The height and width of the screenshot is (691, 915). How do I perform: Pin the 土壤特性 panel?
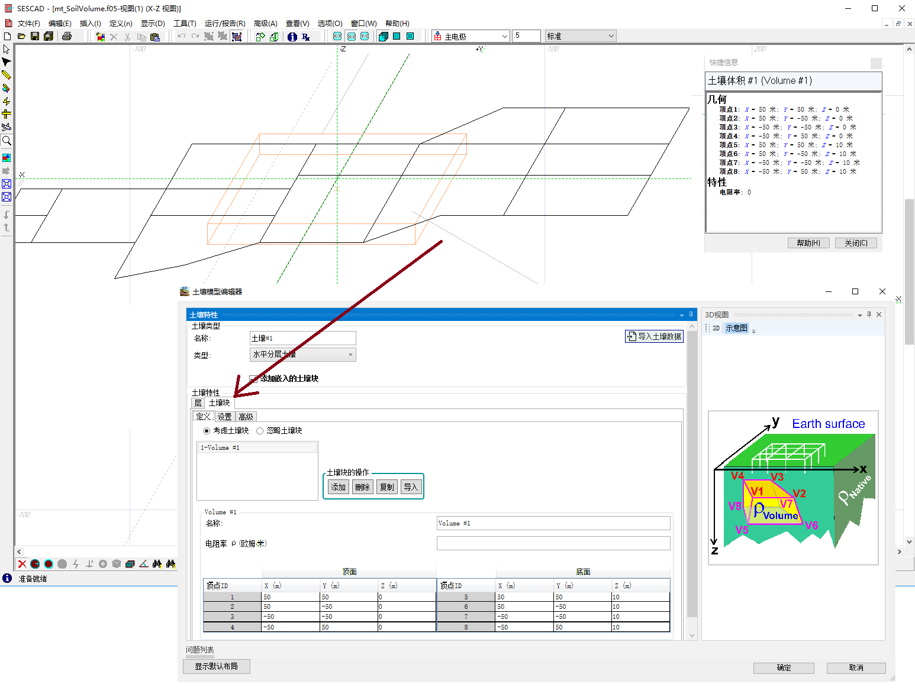point(691,314)
